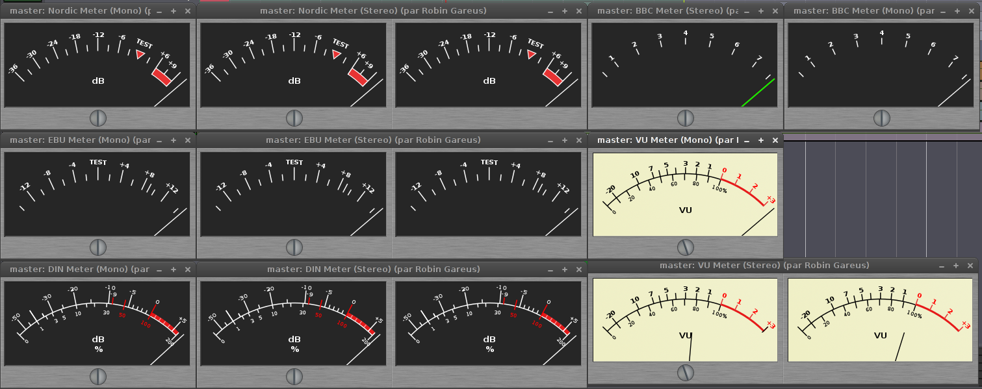The image size is (982, 389).
Task: Click the calibration screw under VU Meter Stereo
Action: click(x=686, y=372)
